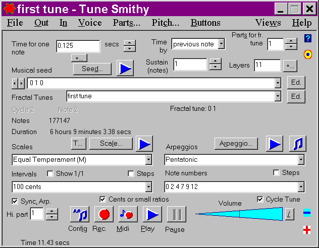
Task: Expand the note numbers 0 2 4 7 9 12 dropdown
Action: click(x=301, y=187)
